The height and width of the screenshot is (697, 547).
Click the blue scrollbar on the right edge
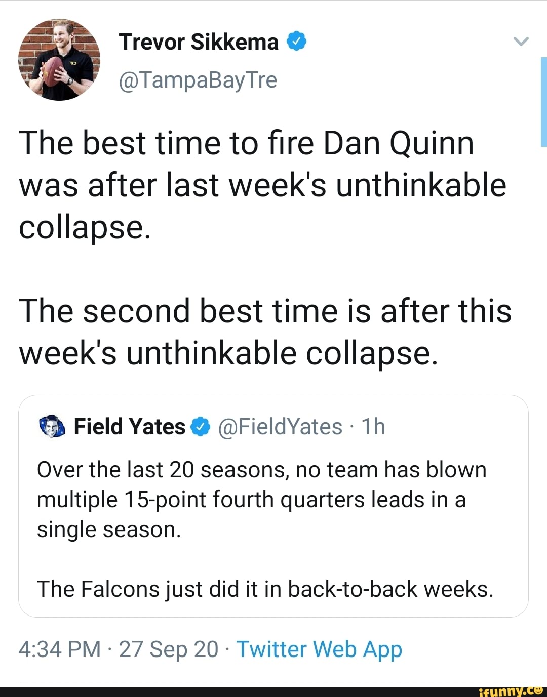pyautogui.click(x=544, y=101)
